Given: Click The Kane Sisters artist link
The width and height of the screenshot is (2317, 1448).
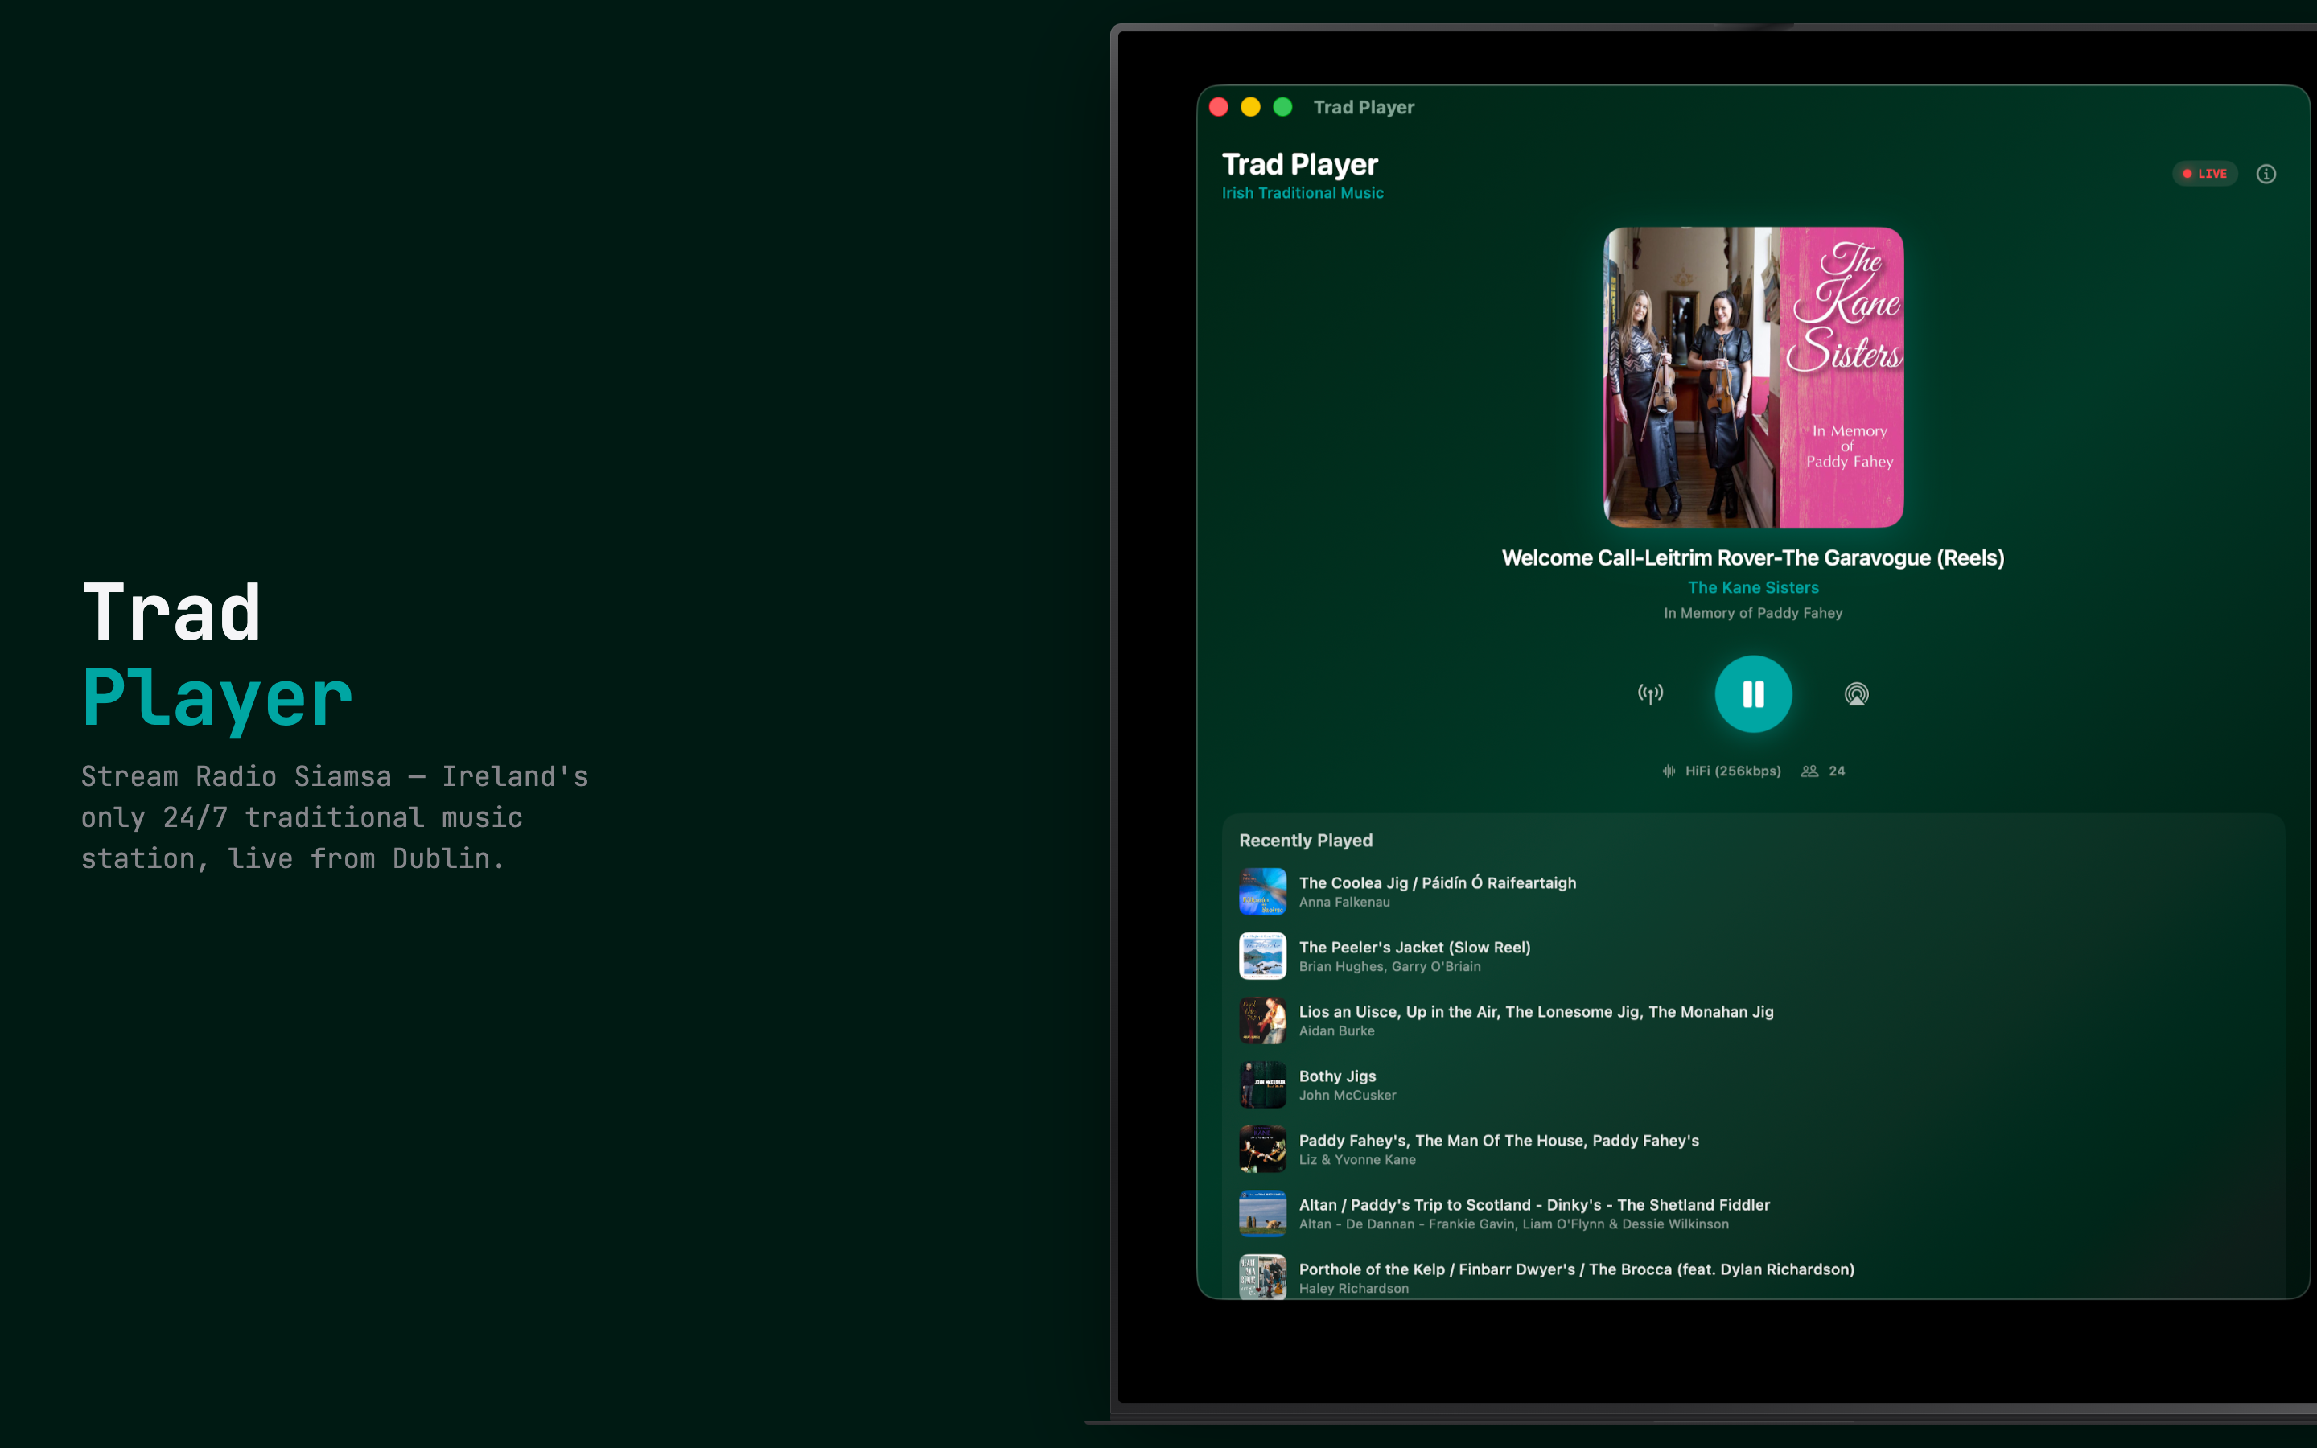Looking at the screenshot, I should [1753, 587].
